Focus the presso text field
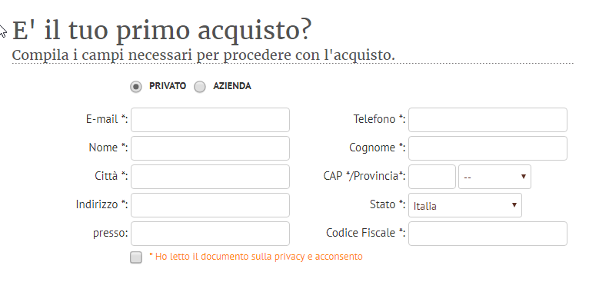The height and width of the screenshot is (282, 609). [210, 234]
